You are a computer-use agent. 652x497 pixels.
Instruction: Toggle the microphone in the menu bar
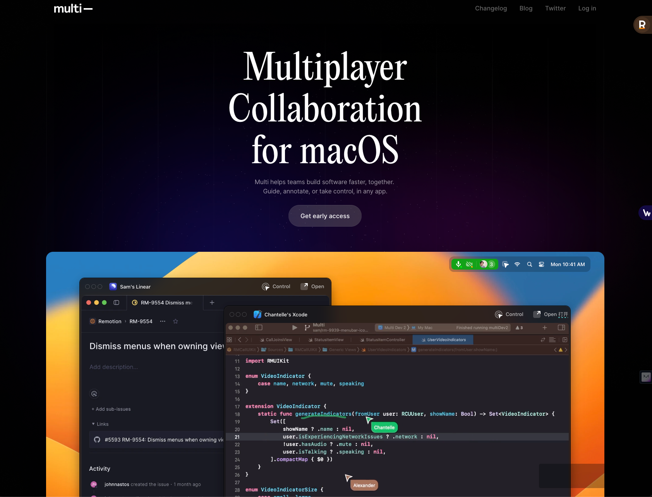pos(458,264)
